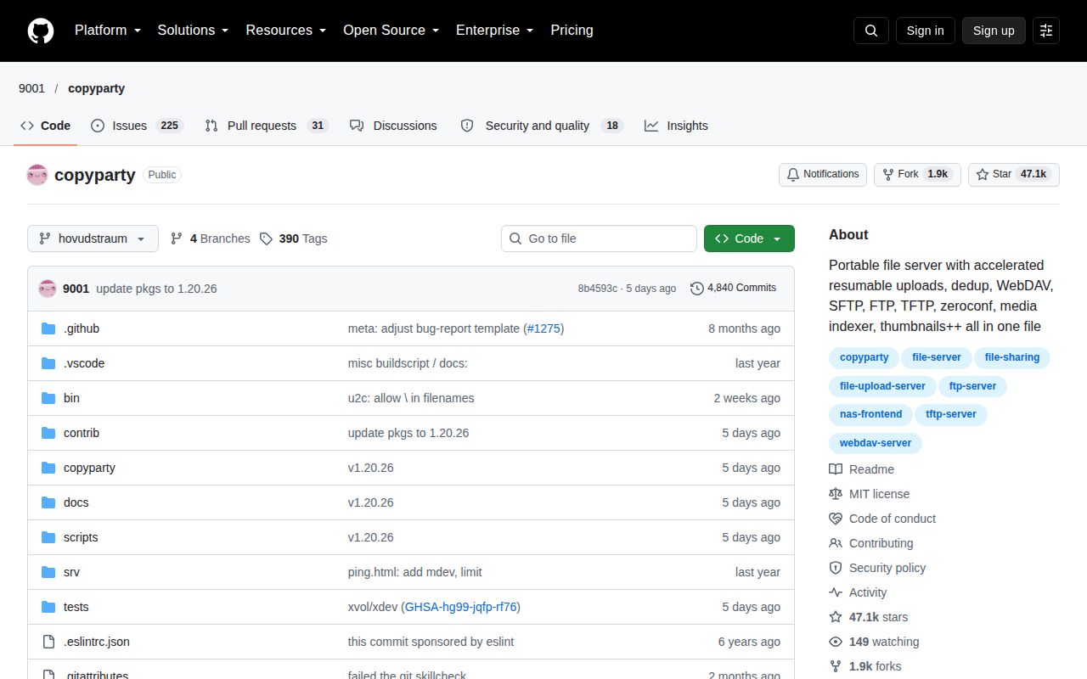
Task: Open the Pricing link
Action: [572, 31]
